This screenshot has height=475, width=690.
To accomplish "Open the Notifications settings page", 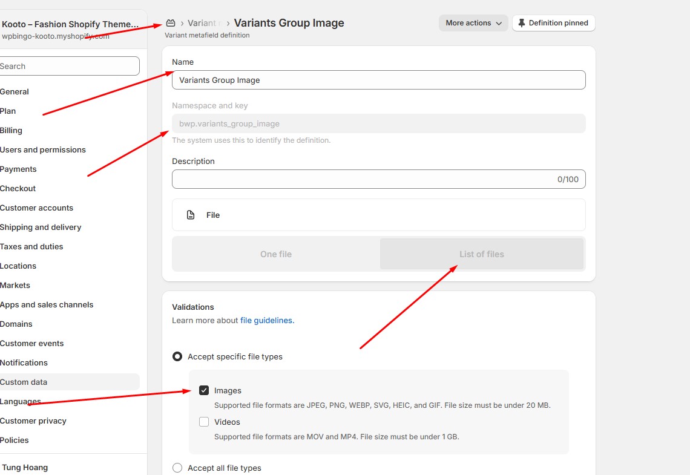I will tap(24, 362).
